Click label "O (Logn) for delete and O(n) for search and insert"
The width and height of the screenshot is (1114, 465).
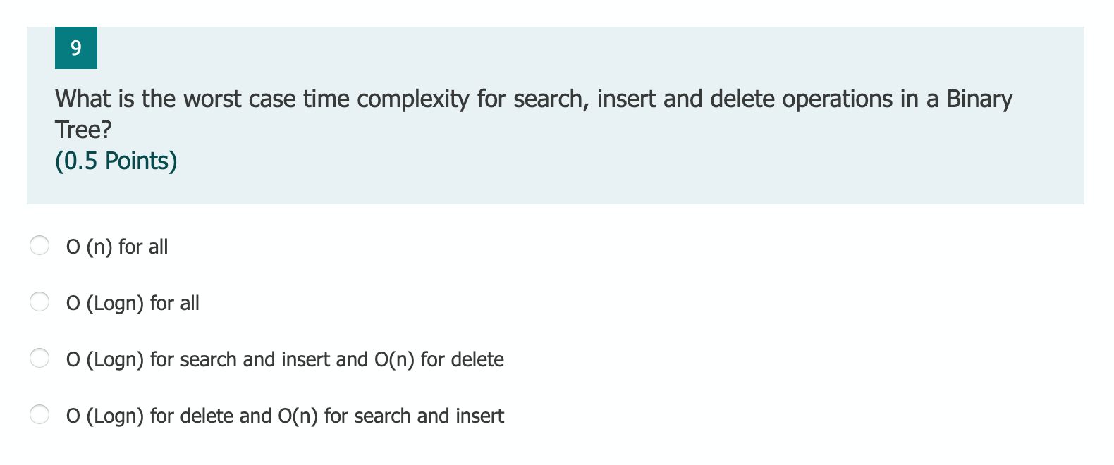(x=285, y=416)
